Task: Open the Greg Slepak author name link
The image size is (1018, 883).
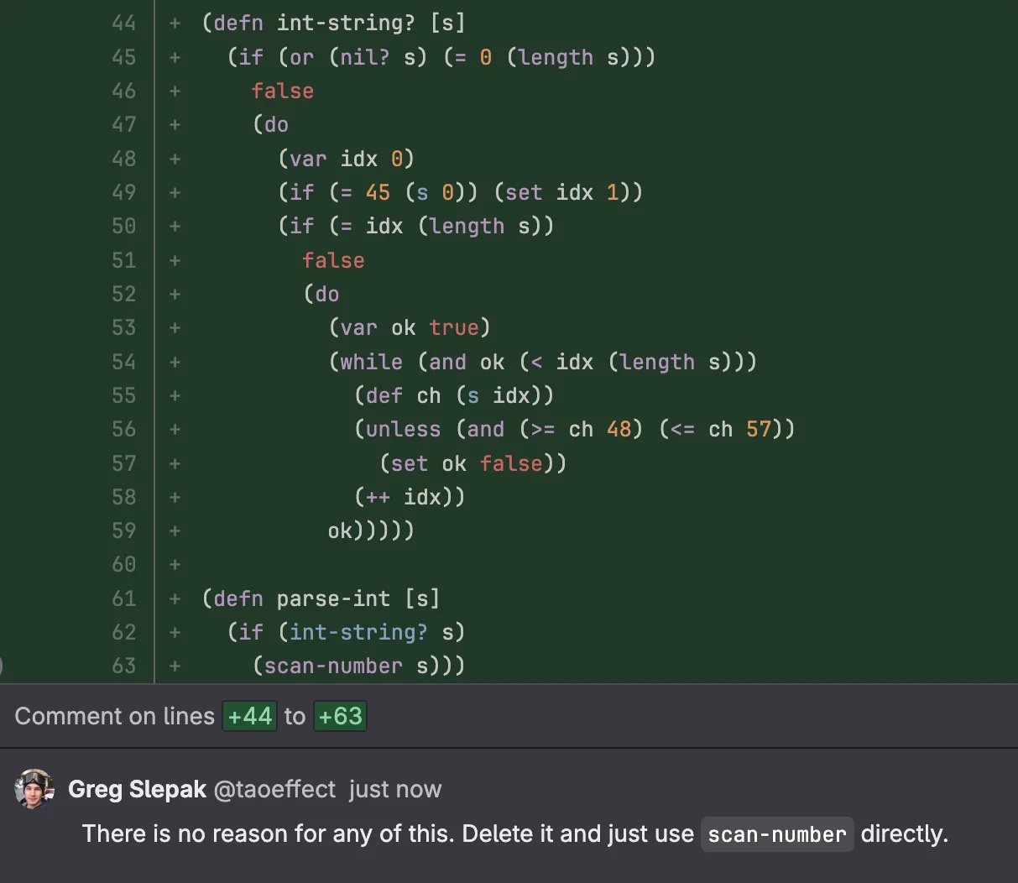Action: tap(137, 789)
